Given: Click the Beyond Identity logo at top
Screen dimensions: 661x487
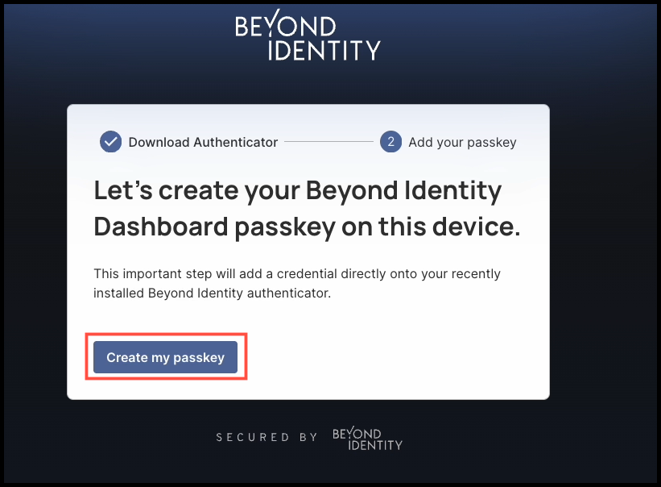Looking at the screenshot, I should pos(308,35).
